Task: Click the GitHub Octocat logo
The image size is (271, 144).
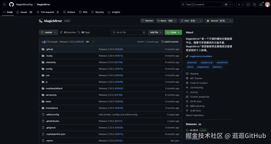Action: pos(11,5)
